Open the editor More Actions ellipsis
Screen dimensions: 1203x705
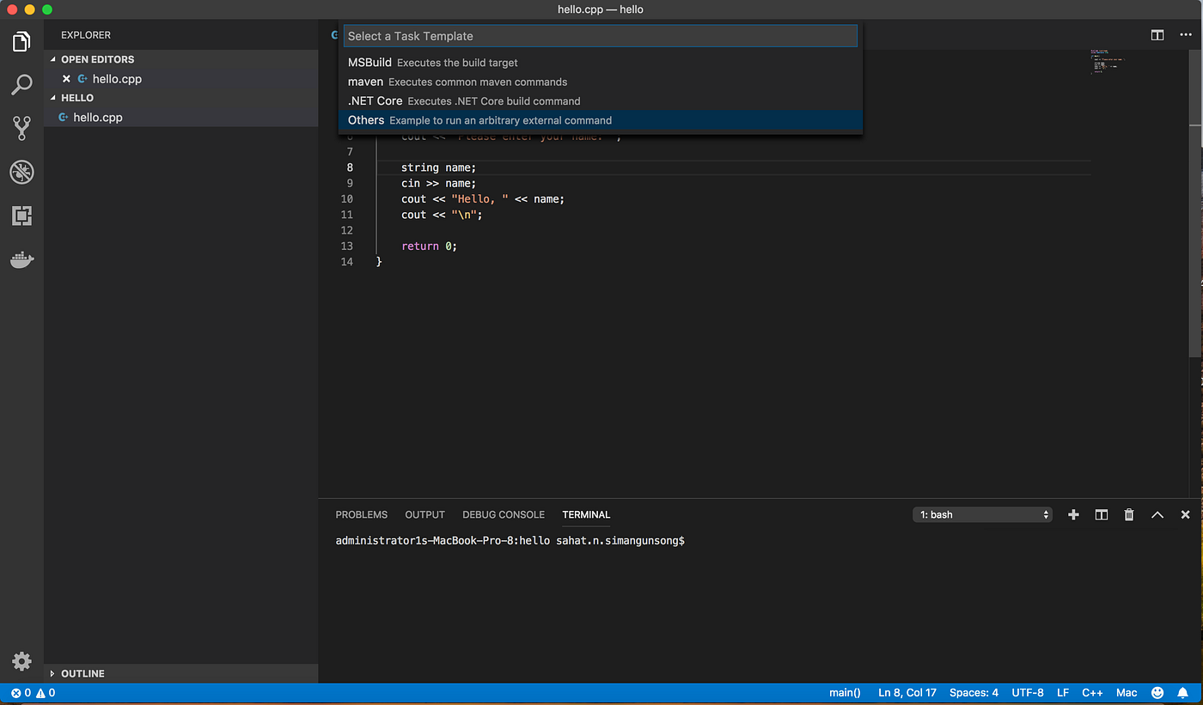tap(1186, 35)
